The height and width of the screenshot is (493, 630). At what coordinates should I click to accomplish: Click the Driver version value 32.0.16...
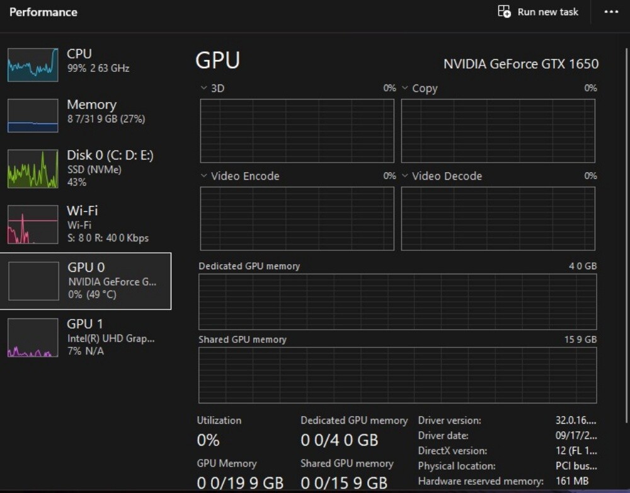pos(576,420)
